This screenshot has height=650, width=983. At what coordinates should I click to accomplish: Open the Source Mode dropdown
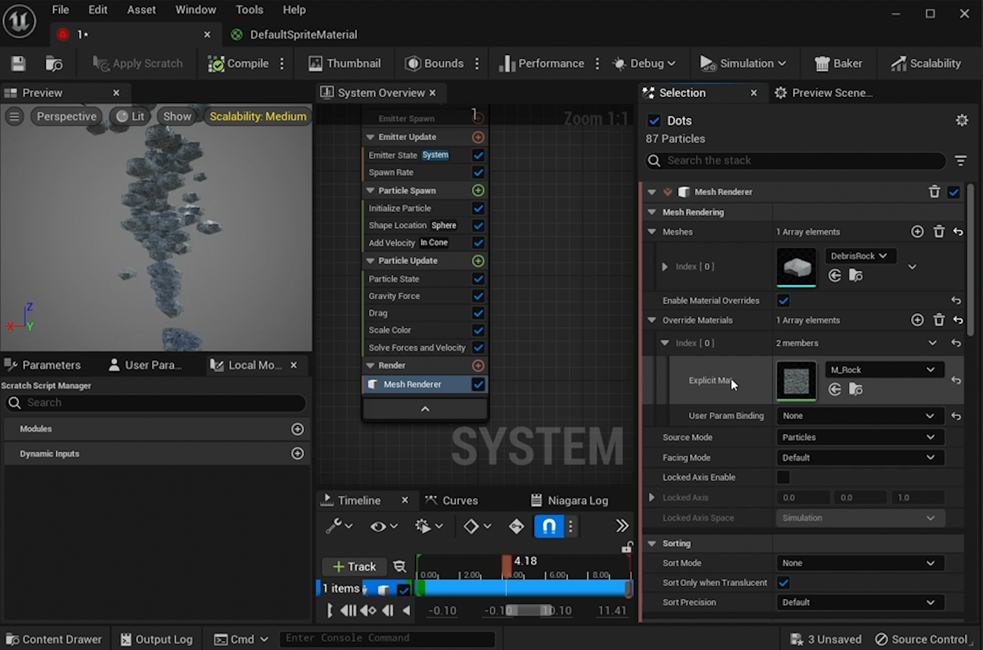[859, 437]
